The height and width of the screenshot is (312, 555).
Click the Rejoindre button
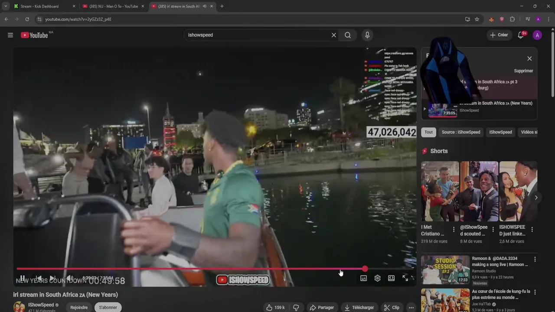[x=79, y=308]
